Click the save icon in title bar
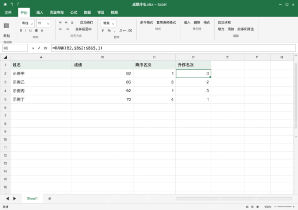Screen dimensions: 298x210 [x=5, y=4]
